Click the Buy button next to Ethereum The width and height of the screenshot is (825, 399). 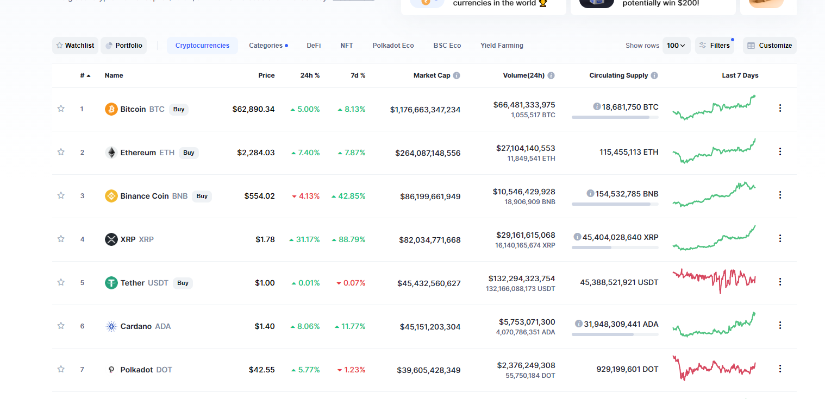[x=189, y=153]
